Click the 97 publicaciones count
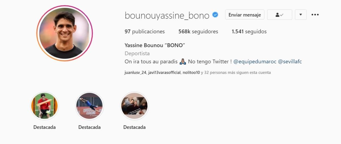 (145, 32)
